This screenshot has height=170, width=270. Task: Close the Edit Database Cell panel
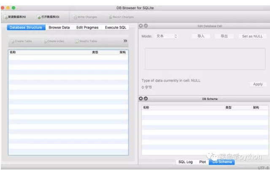[x=140, y=26]
